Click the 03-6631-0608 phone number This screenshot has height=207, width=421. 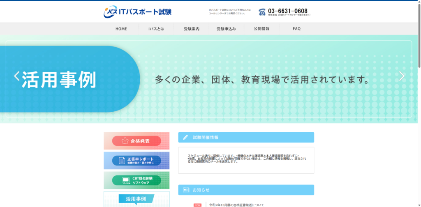[287, 11]
